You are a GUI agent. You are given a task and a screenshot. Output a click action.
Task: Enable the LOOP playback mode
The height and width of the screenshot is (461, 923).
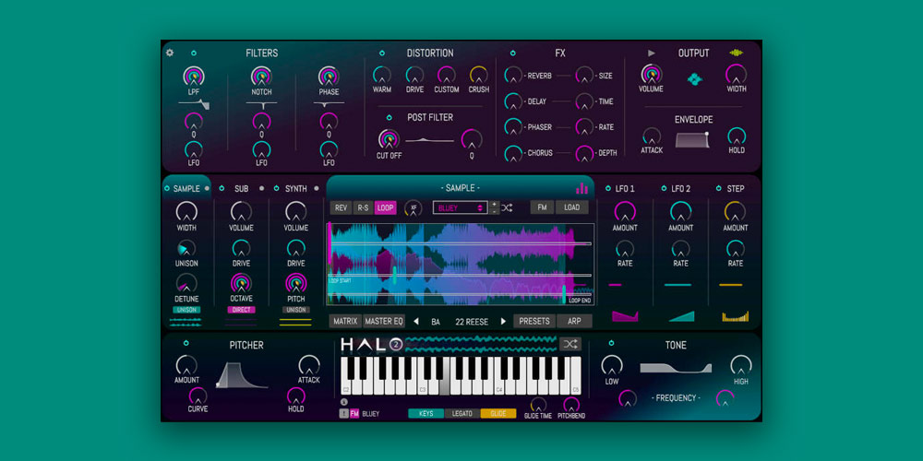(385, 208)
